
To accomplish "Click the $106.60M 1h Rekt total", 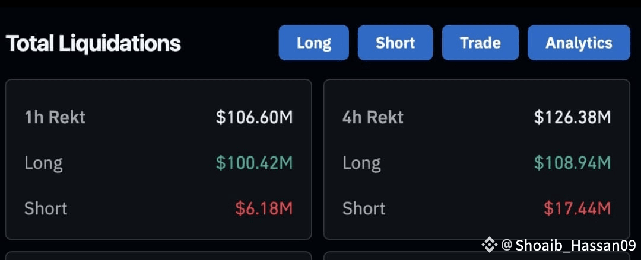I will click(254, 117).
